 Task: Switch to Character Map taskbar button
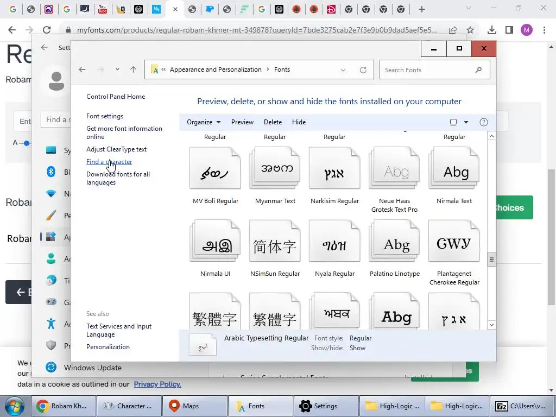(x=129, y=406)
